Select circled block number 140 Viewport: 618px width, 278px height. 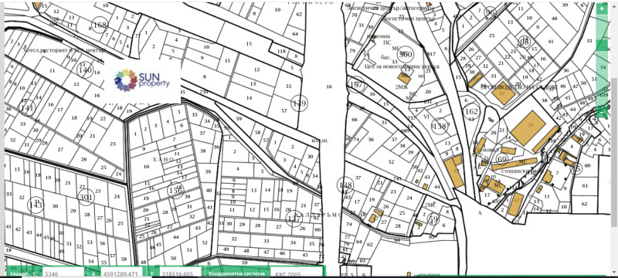click(85, 70)
